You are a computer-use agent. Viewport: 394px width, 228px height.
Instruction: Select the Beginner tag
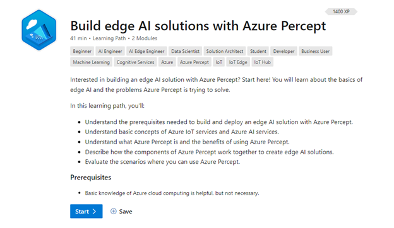pos(82,51)
